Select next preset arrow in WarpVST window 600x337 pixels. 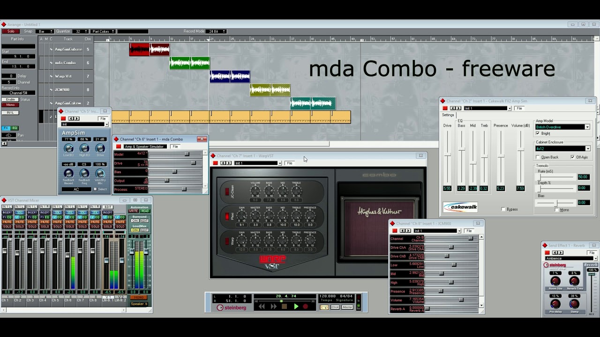pyautogui.click(x=229, y=163)
